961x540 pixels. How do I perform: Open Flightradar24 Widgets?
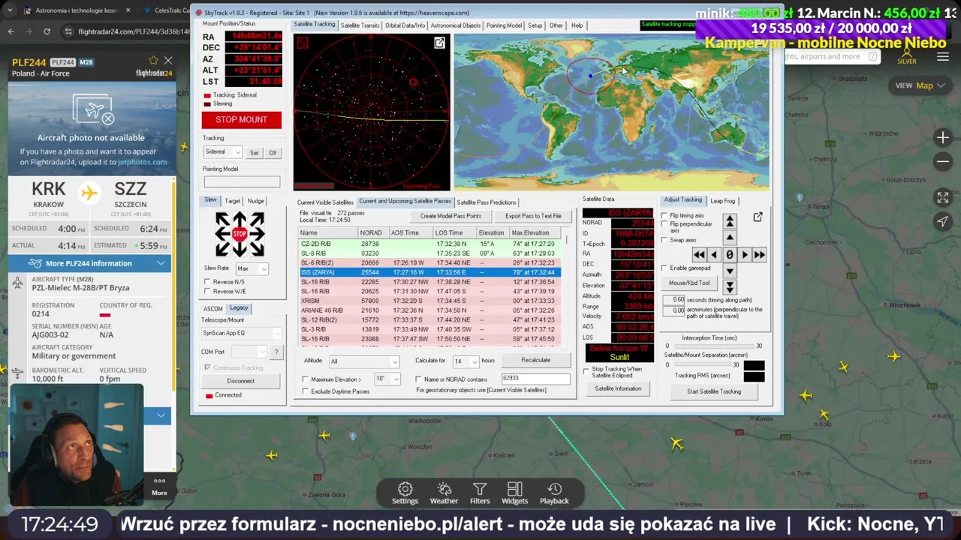[x=514, y=493]
